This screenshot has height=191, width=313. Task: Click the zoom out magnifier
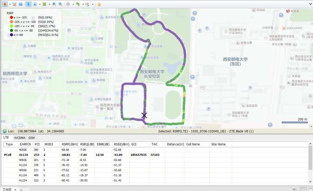tap(60, 4)
